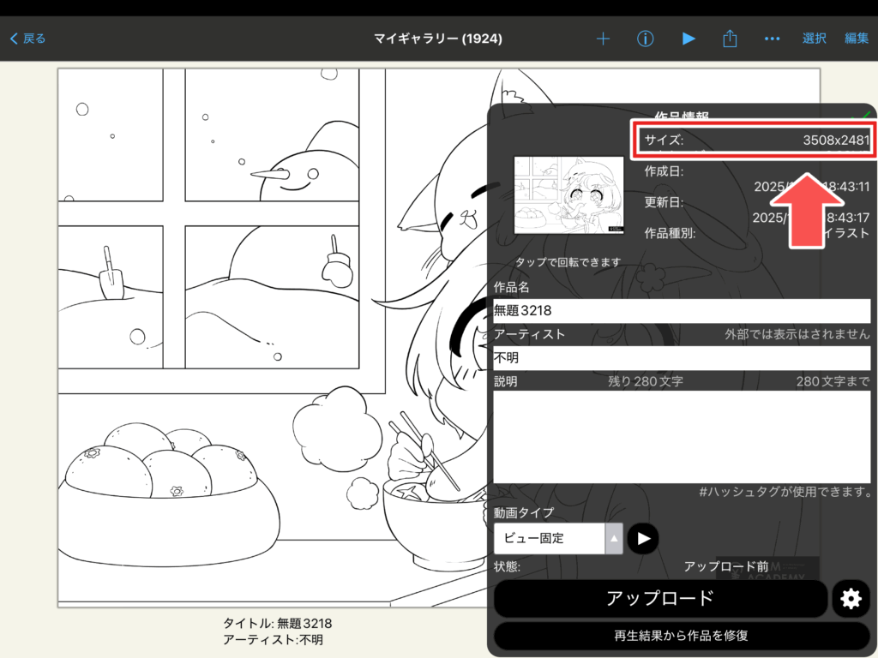Image resolution: width=878 pixels, height=658 pixels.
Task: Open the artwork info icon in top bar
Action: pyautogui.click(x=646, y=39)
